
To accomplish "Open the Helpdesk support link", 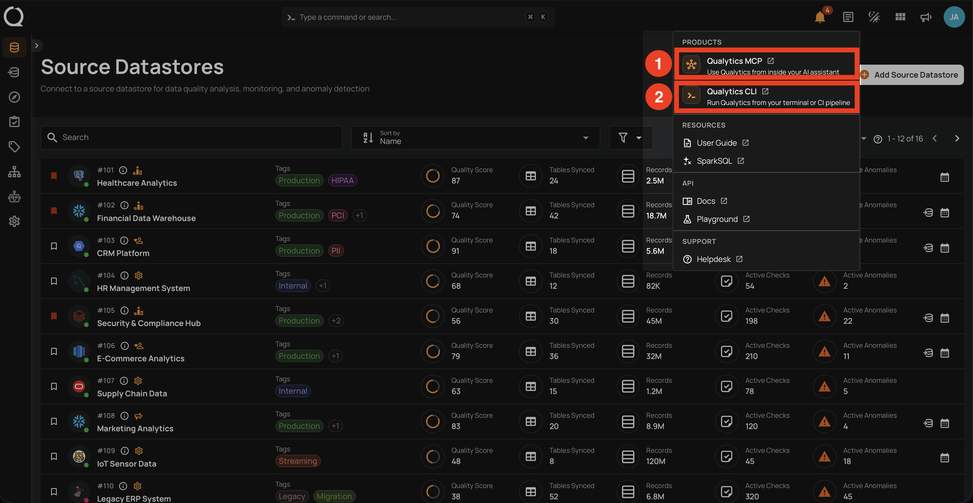I will click(713, 259).
